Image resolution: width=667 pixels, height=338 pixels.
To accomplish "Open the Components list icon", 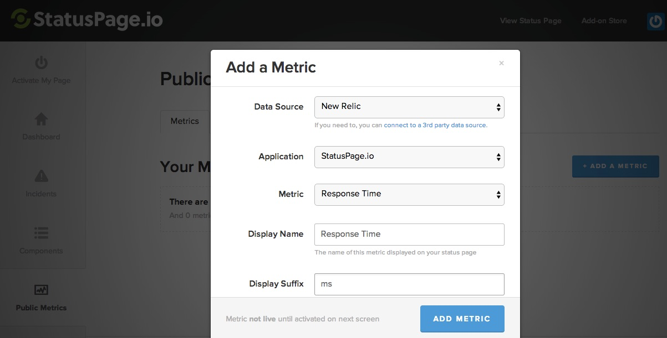I will tap(41, 233).
